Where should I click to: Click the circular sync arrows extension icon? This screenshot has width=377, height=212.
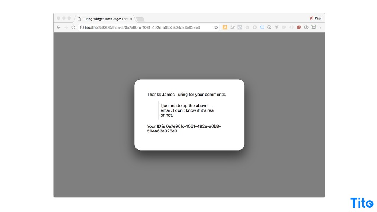click(269, 27)
